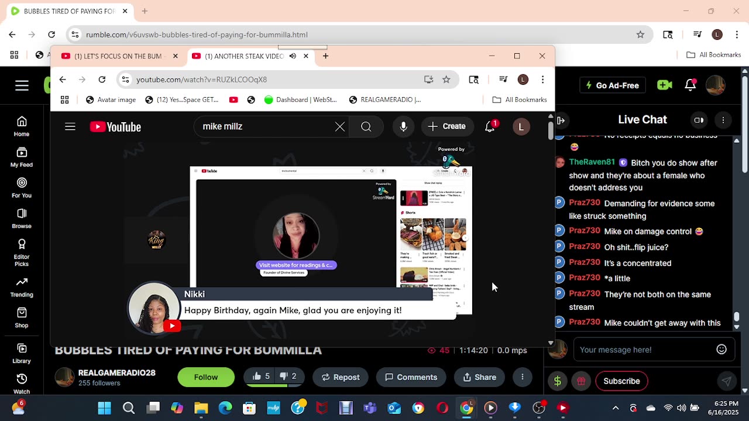Open All Bookmarks folder in YouTube window
749x421 pixels.
(520, 100)
